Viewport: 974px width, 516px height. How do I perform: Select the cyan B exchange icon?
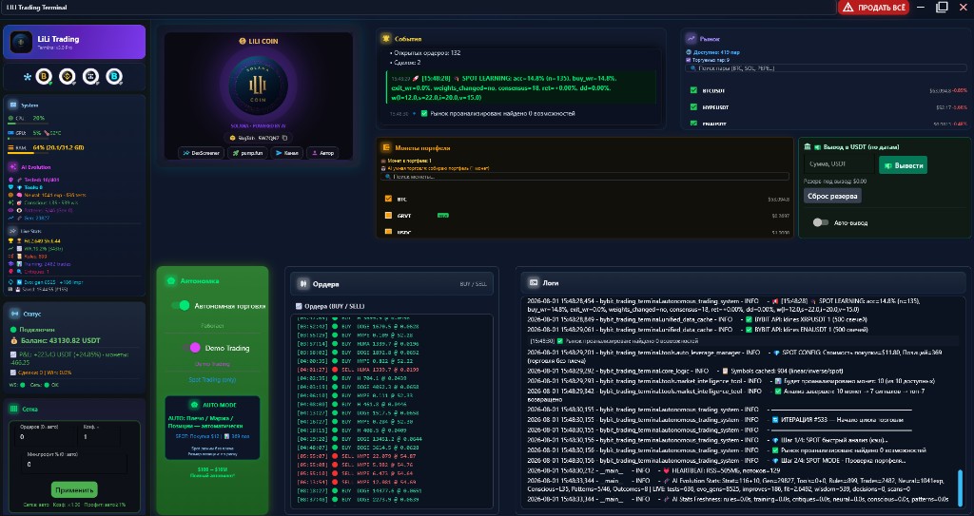(114, 77)
